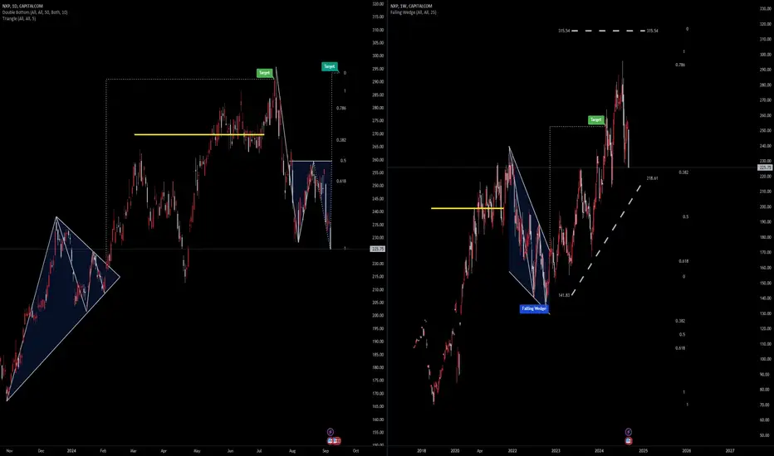Click the 300.00 level on daily price axis

378,56
